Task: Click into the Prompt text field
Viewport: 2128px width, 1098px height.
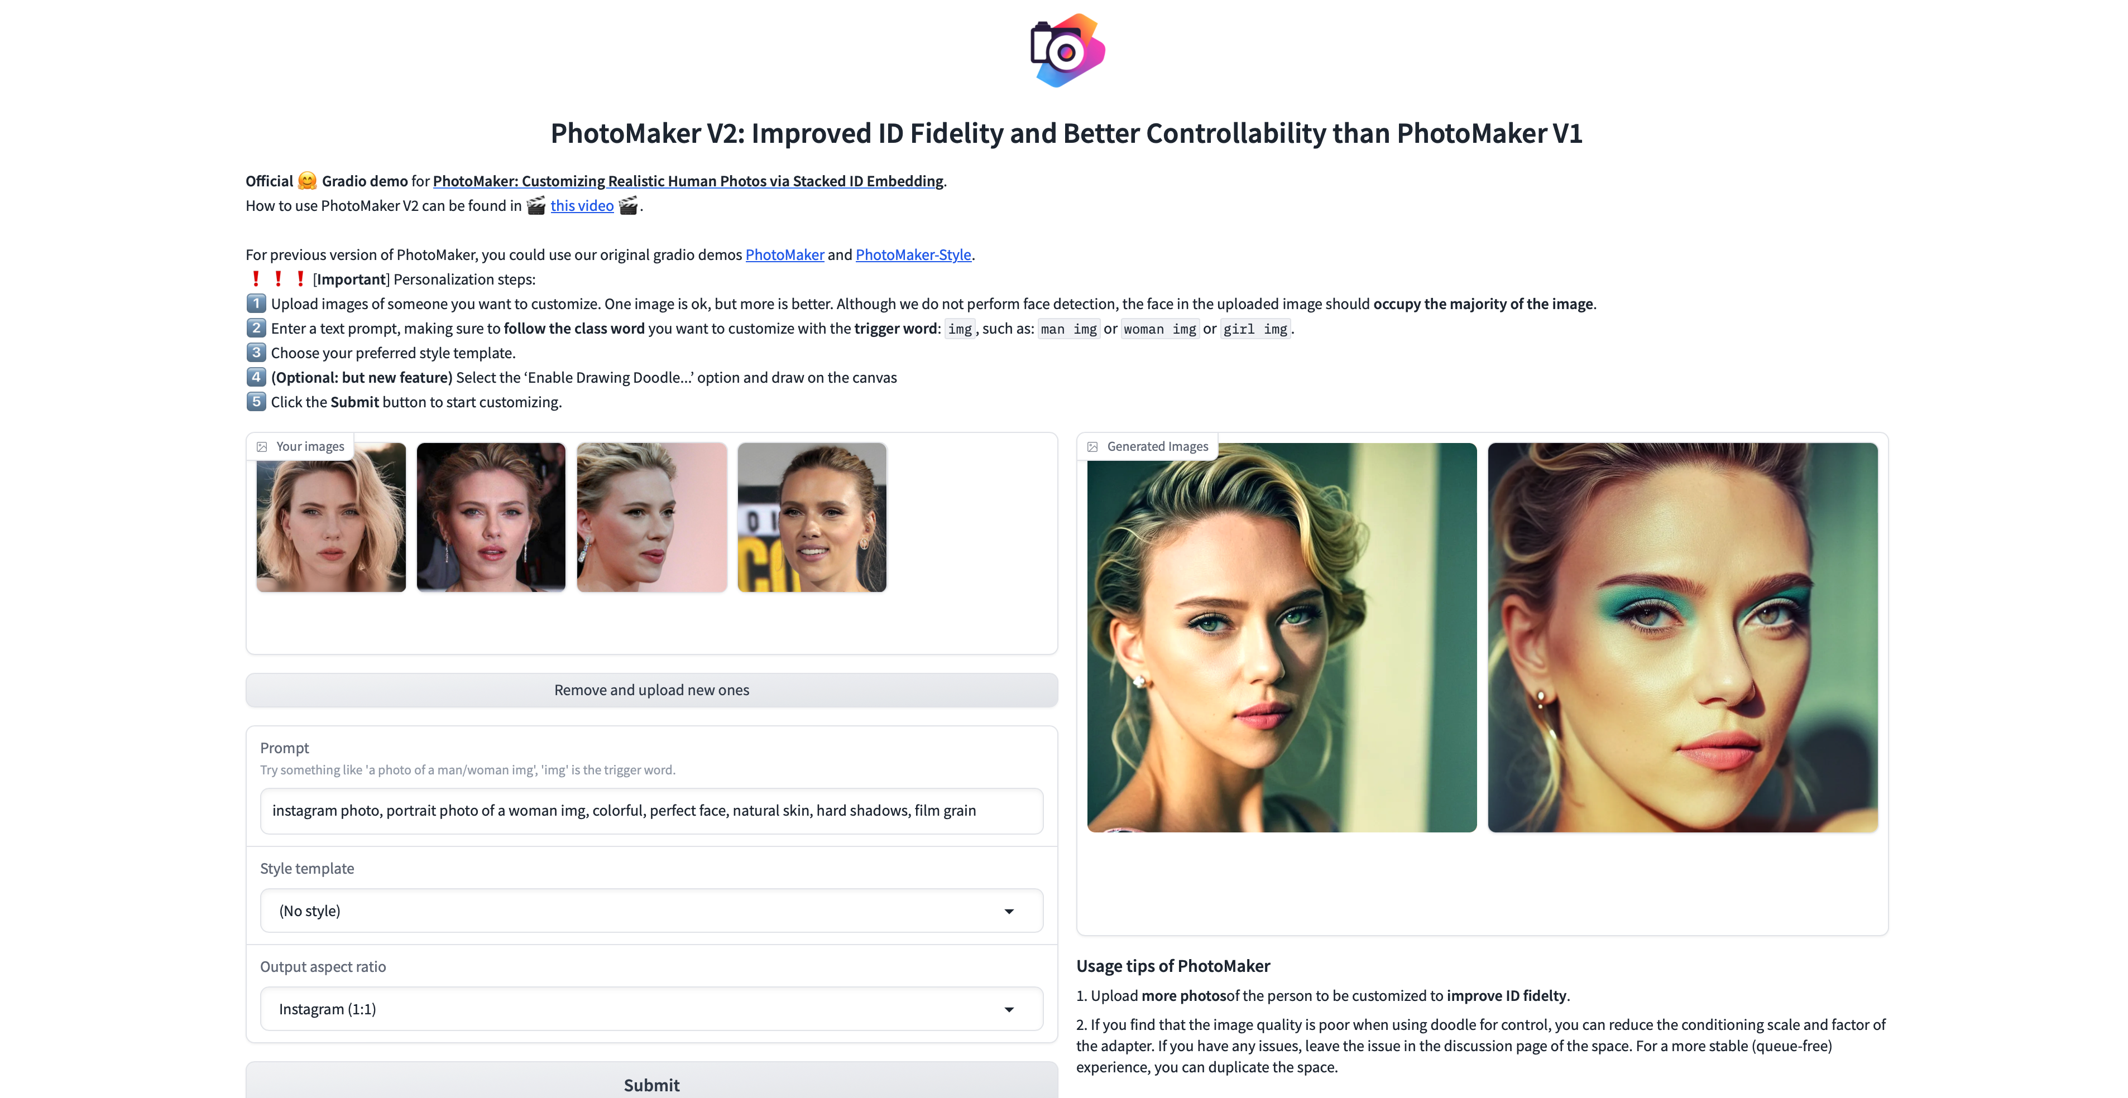Action: click(x=651, y=811)
